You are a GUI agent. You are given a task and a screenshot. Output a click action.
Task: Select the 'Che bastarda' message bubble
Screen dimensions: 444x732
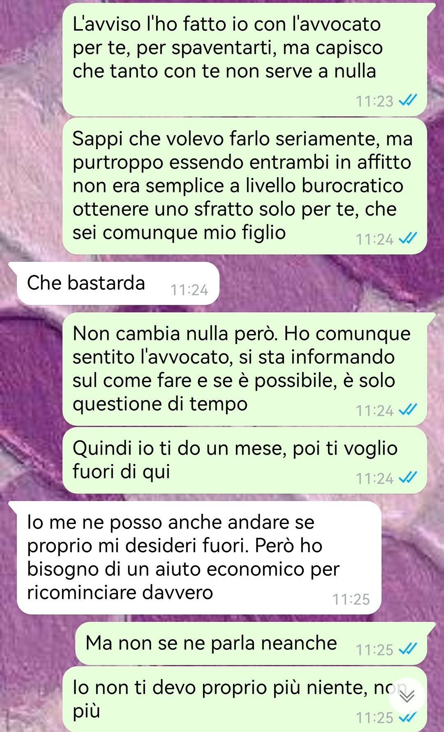(x=118, y=283)
